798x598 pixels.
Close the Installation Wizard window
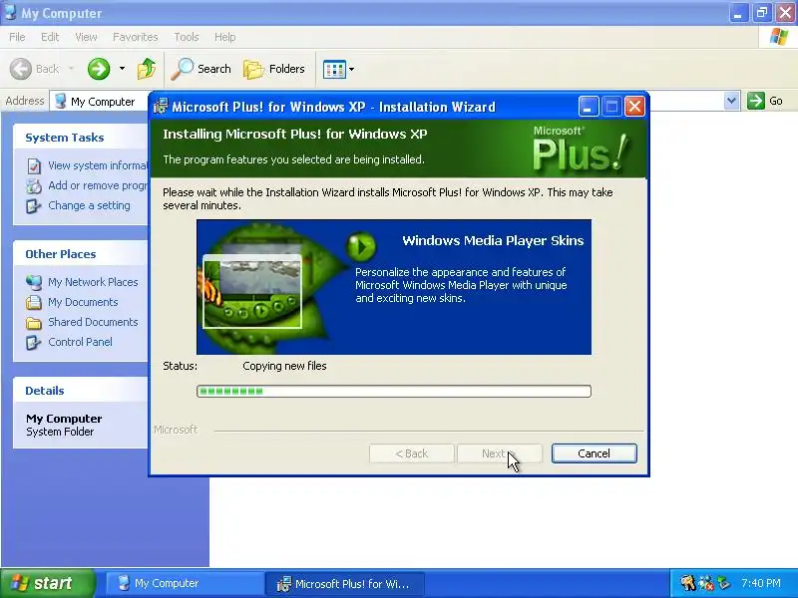tap(634, 107)
